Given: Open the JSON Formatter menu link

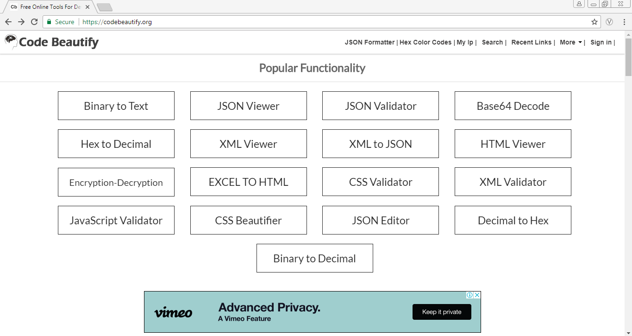Looking at the screenshot, I should tap(369, 42).
